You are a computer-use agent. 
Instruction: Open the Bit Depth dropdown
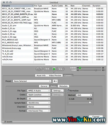point(39,99)
